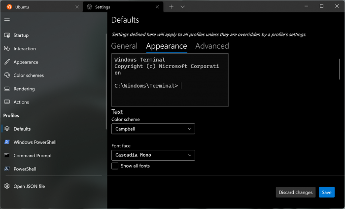Screen dimensions: 345x209
Task: Open the new tab dropdown chevron
Action: coord(182,7)
